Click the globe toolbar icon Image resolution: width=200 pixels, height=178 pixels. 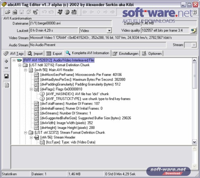67,12
